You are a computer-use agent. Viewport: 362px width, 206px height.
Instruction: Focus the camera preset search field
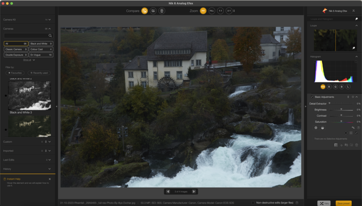coord(29,36)
